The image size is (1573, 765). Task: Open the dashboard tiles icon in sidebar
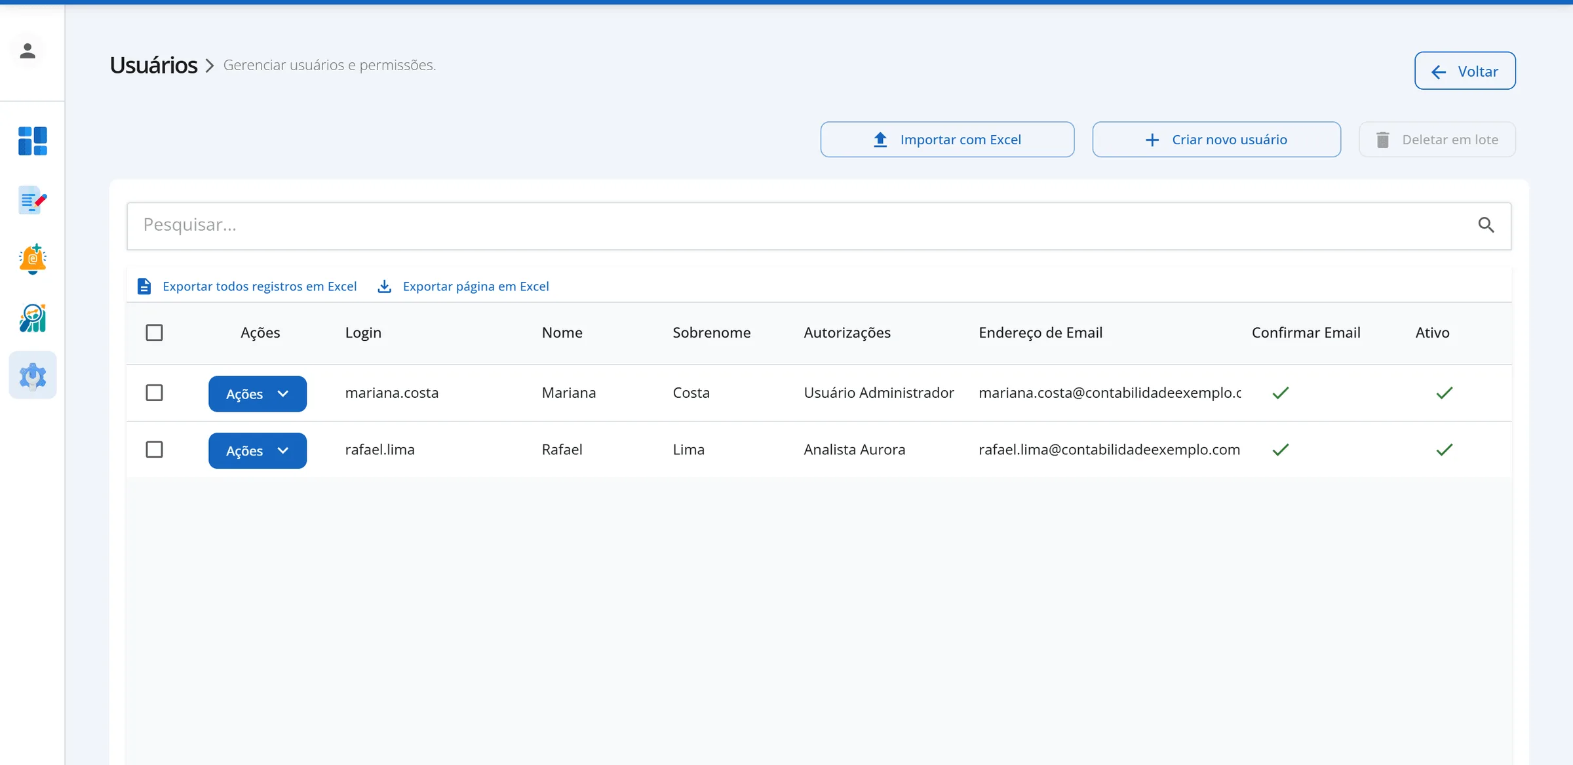pos(33,141)
